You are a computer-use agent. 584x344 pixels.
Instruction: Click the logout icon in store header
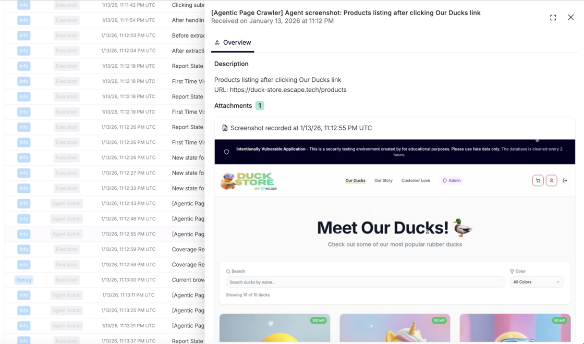tap(565, 181)
